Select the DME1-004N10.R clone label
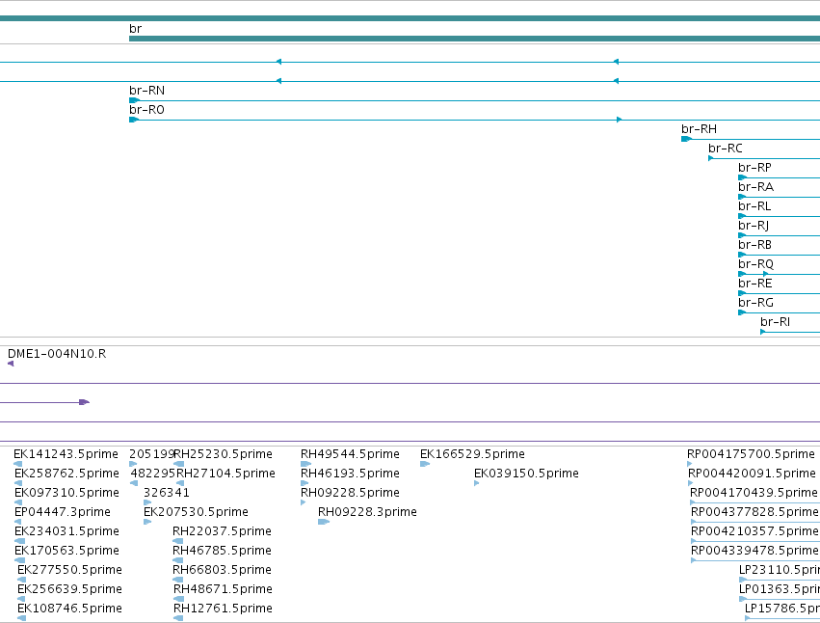This screenshot has width=820, height=623. (x=57, y=355)
